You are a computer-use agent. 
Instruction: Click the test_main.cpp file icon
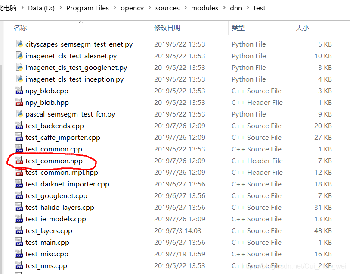point(19,242)
